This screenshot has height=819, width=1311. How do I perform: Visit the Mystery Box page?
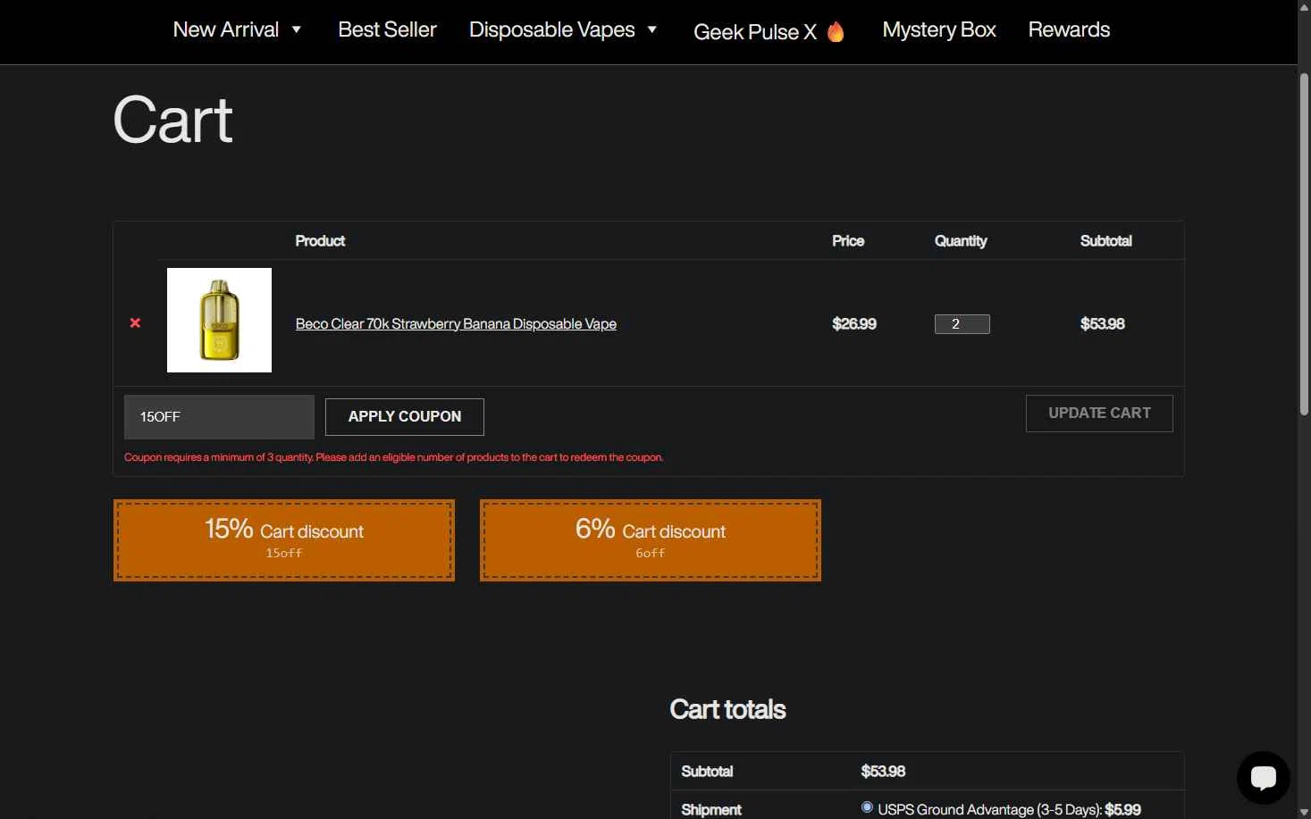click(939, 29)
